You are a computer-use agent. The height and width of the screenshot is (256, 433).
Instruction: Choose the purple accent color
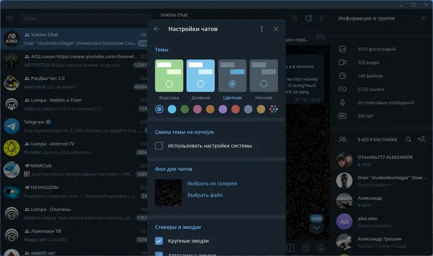pyautogui.click(x=223, y=109)
